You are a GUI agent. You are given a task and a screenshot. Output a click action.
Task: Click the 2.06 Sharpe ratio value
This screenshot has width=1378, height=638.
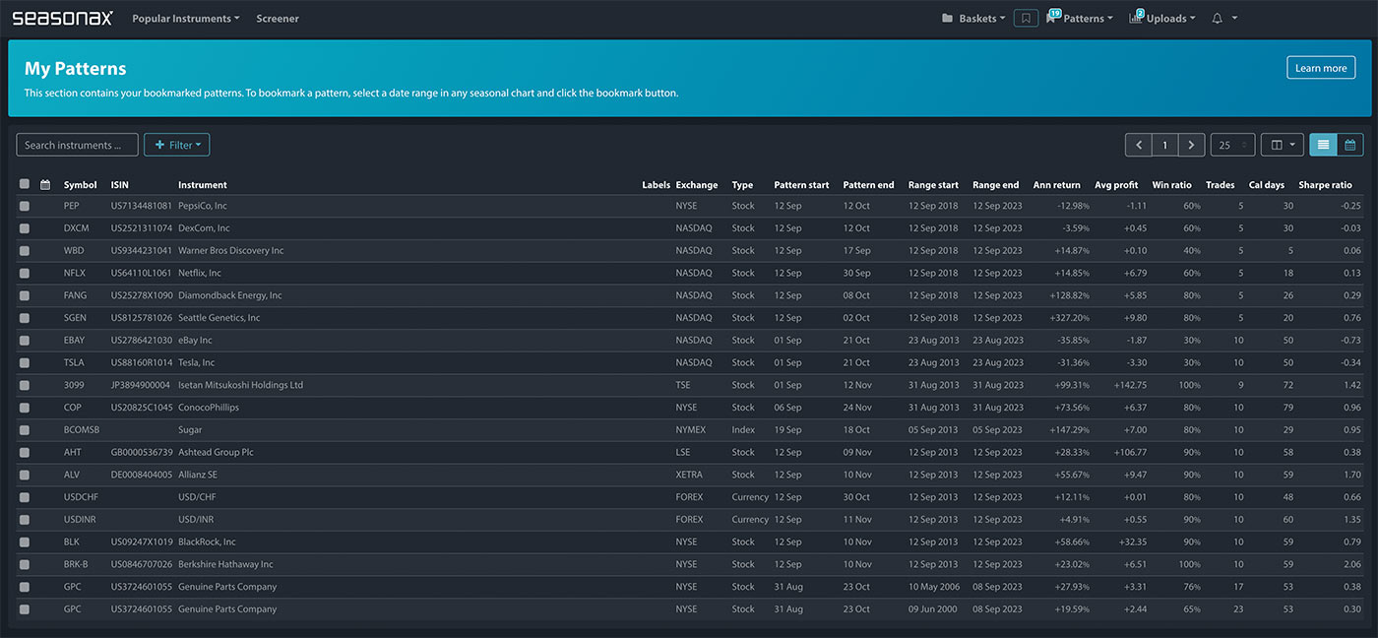[x=1351, y=564]
